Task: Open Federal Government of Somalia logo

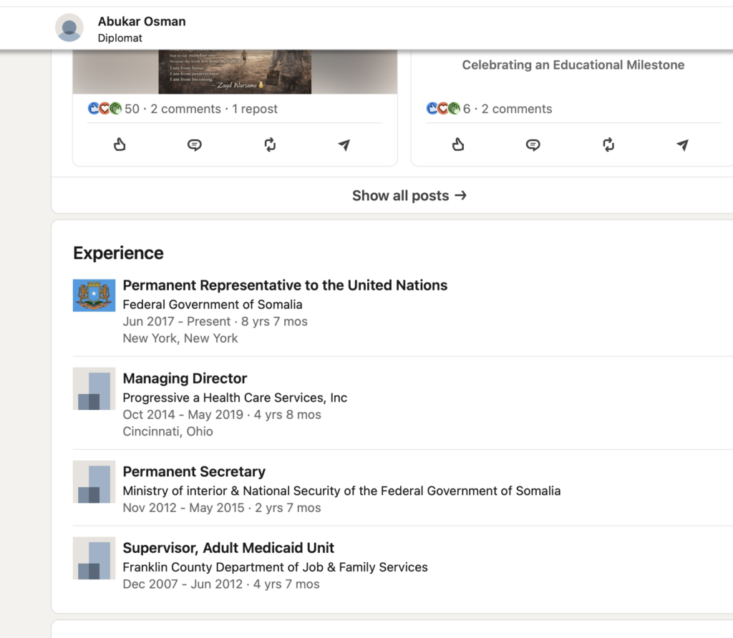Action: click(x=94, y=295)
